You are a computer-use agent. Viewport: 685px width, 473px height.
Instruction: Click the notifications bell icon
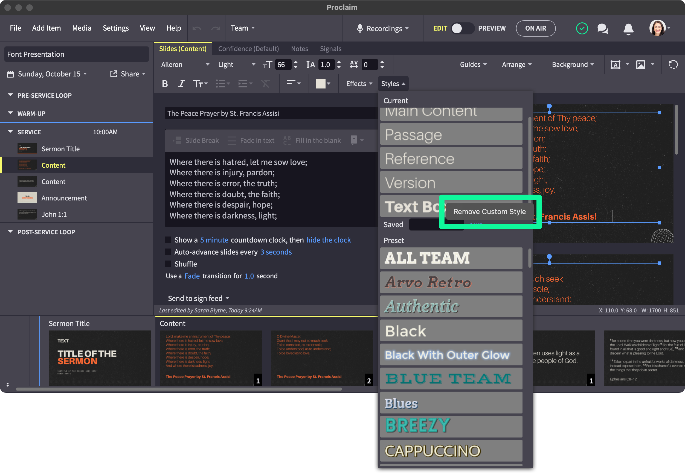tap(628, 29)
